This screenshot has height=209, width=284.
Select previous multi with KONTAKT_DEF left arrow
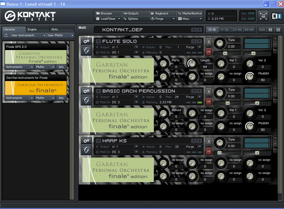coord(194,30)
